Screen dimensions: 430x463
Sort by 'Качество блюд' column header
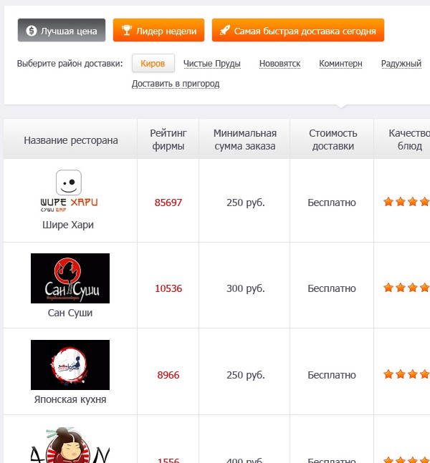click(x=402, y=140)
